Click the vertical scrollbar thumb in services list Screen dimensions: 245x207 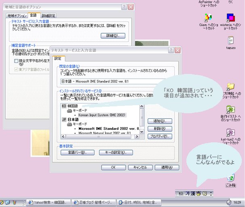click(x=142, y=118)
